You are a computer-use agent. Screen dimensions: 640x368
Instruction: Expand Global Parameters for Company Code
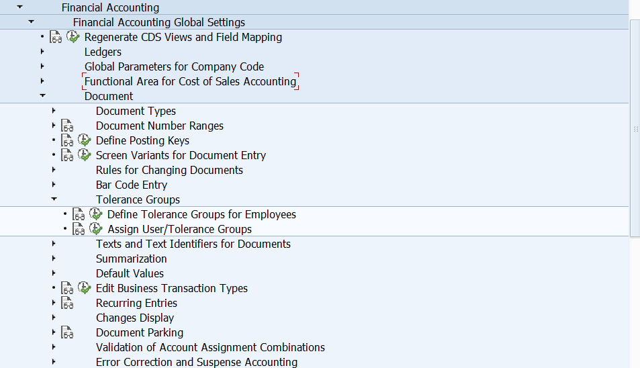tap(42, 66)
